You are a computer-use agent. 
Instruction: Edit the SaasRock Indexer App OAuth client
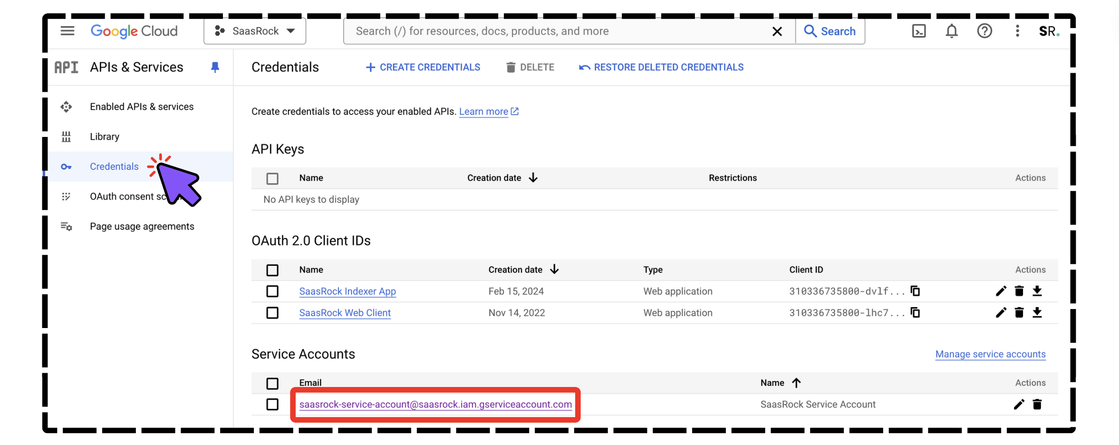[x=1001, y=291]
